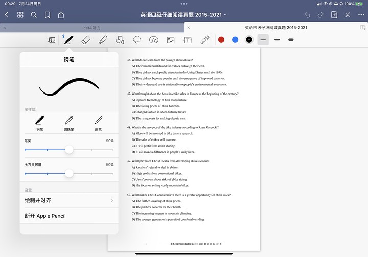Tap the battery indicator in status bar
The height and width of the screenshot is (257, 368).
(x=359, y=4)
